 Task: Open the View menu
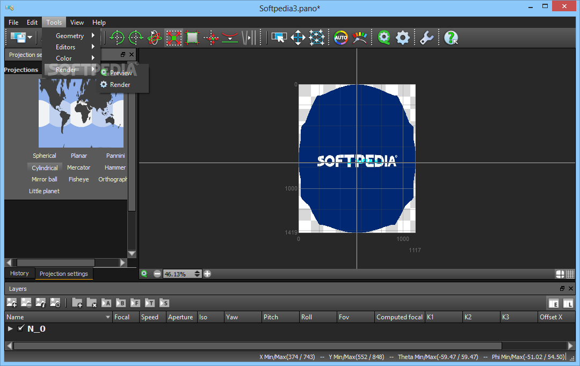coord(77,22)
